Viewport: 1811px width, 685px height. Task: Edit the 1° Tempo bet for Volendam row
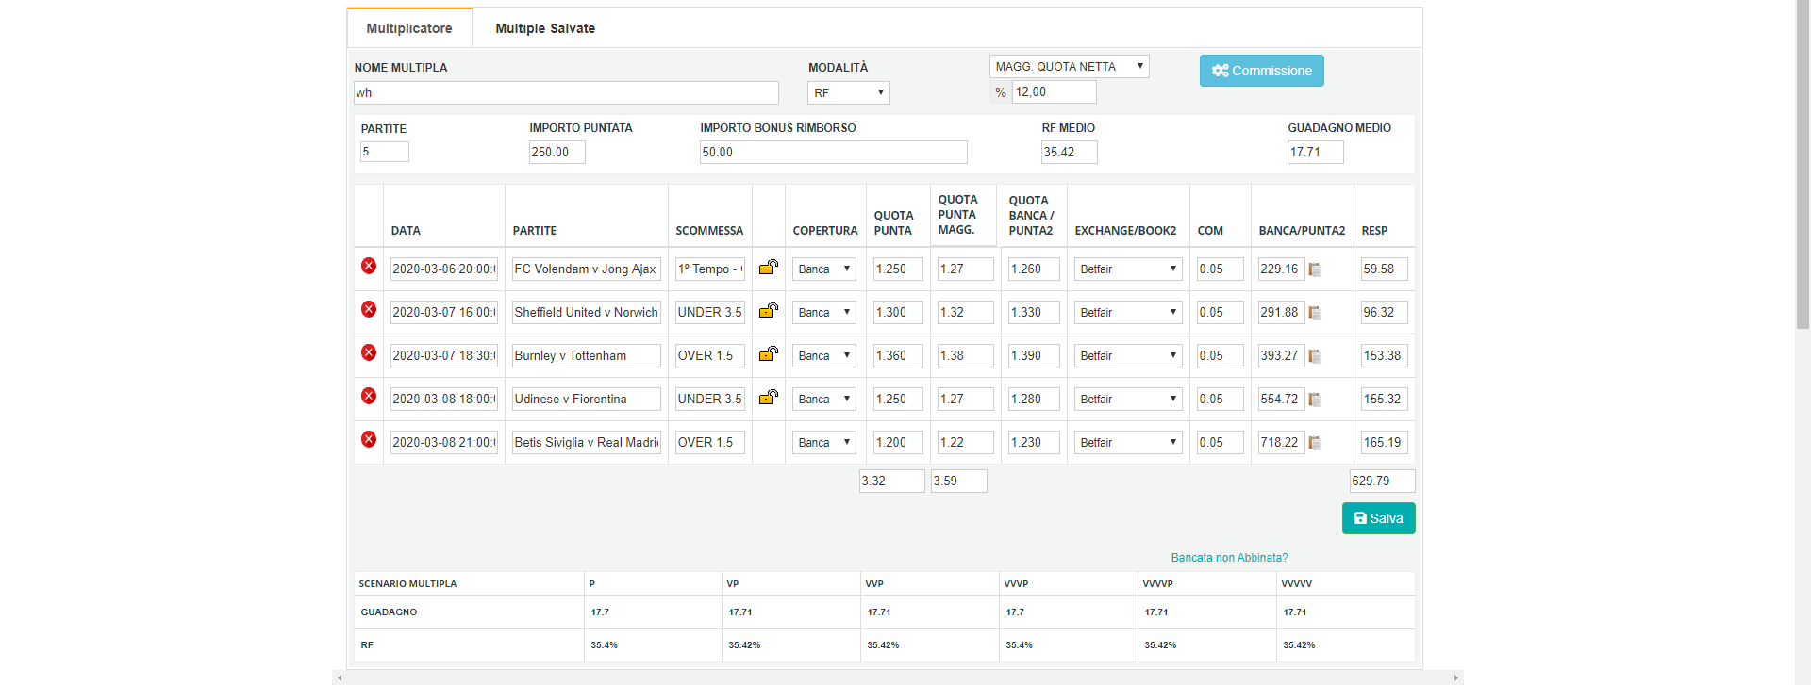pyautogui.click(x=710, y=269)
